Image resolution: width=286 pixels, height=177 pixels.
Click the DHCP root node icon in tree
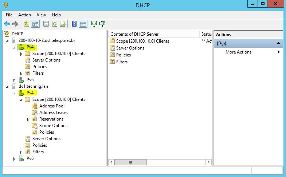point(7,34)
